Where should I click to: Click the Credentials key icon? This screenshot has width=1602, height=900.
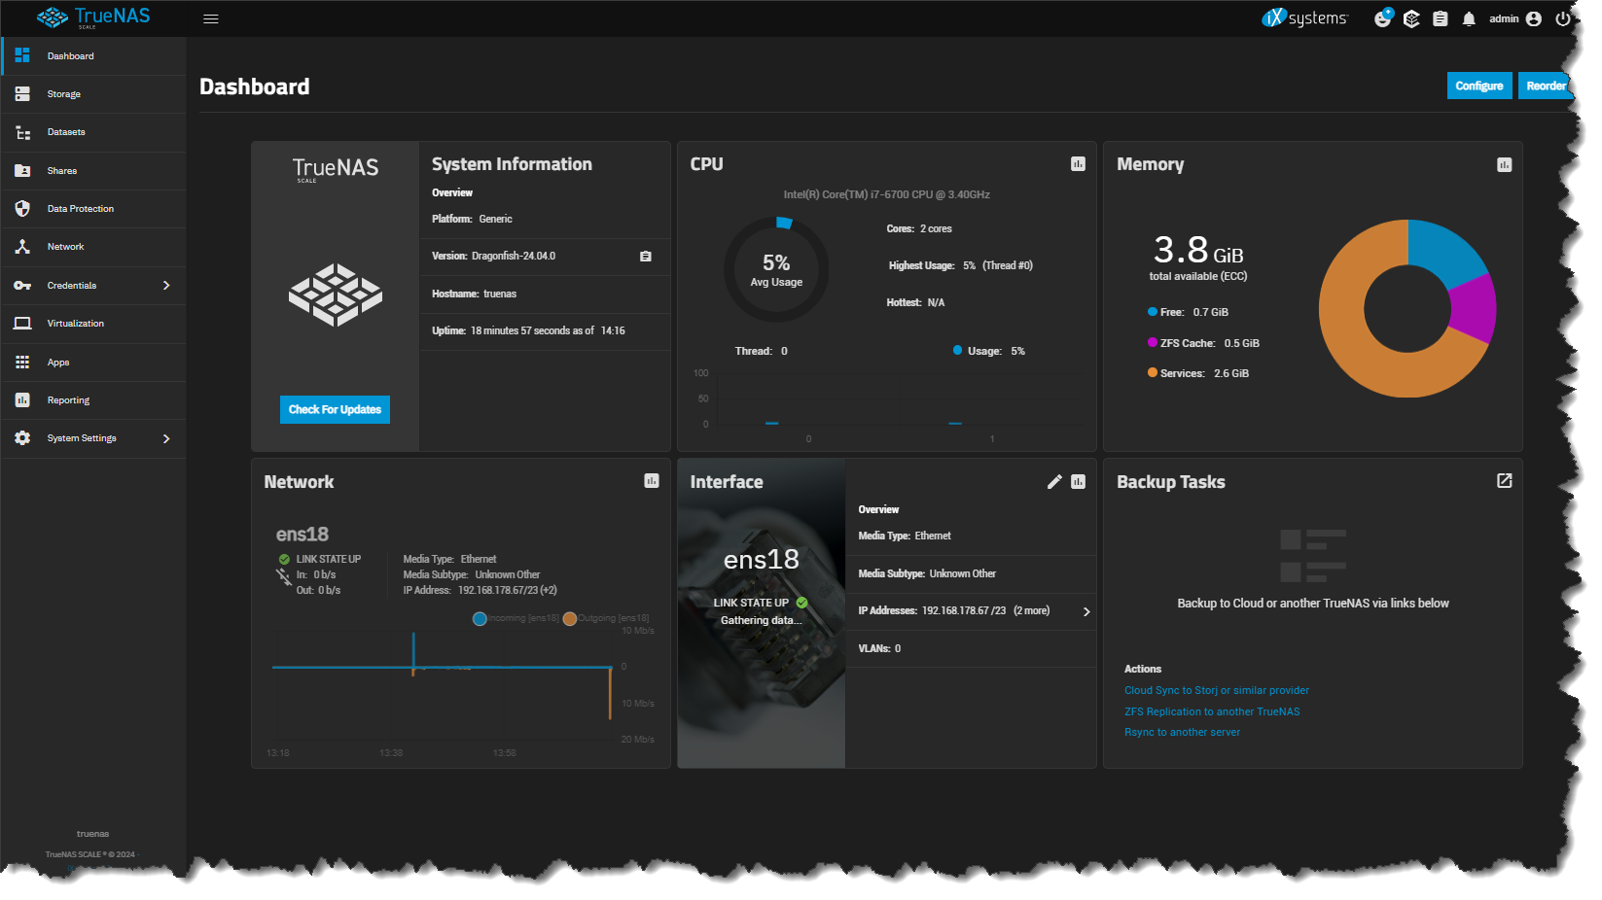[22, 286]
